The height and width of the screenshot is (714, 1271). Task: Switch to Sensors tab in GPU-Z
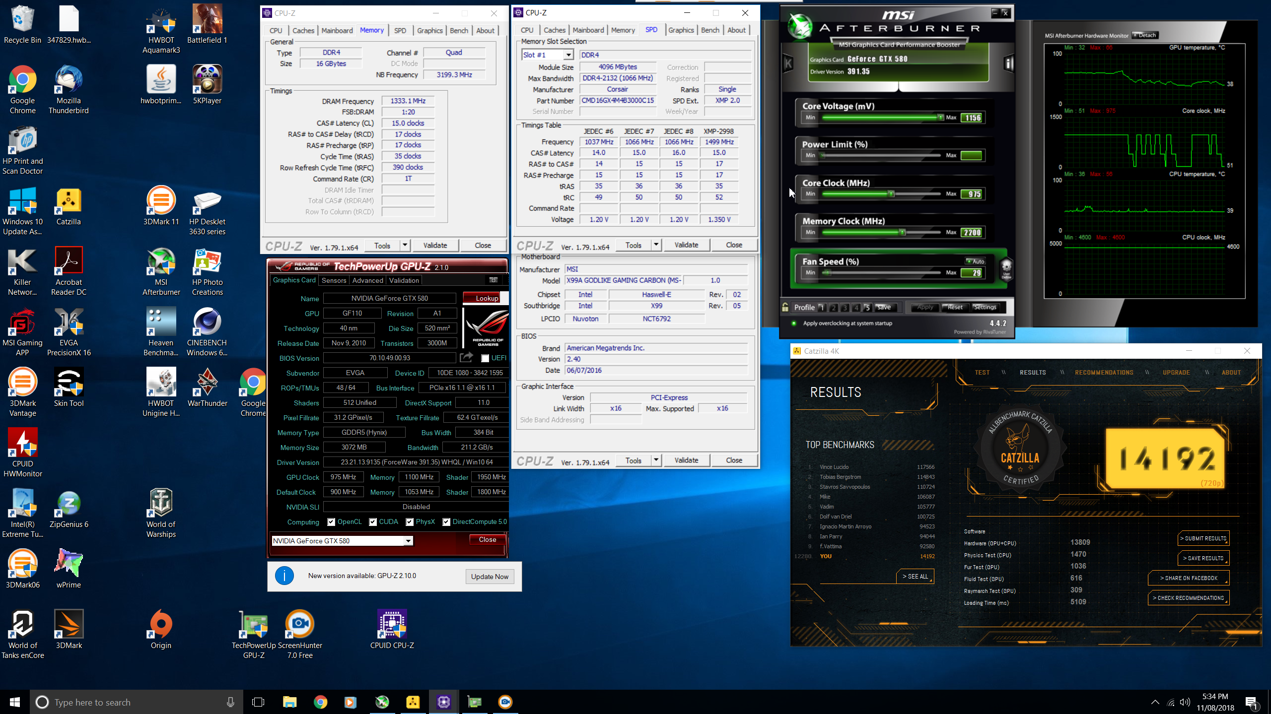[334, 280]
